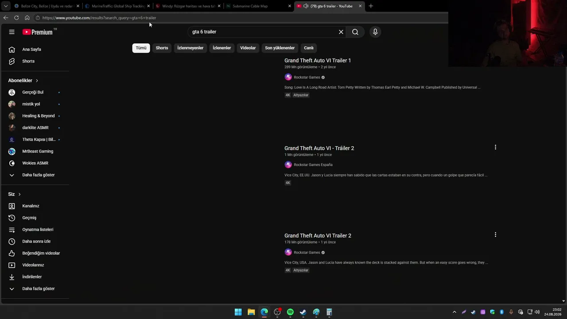Reload the page with refresh icon
This screenshot has width=567, height=319.
tap(16, 18)
